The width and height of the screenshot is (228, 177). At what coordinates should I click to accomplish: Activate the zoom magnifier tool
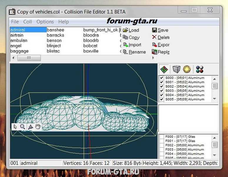[23, 127]
